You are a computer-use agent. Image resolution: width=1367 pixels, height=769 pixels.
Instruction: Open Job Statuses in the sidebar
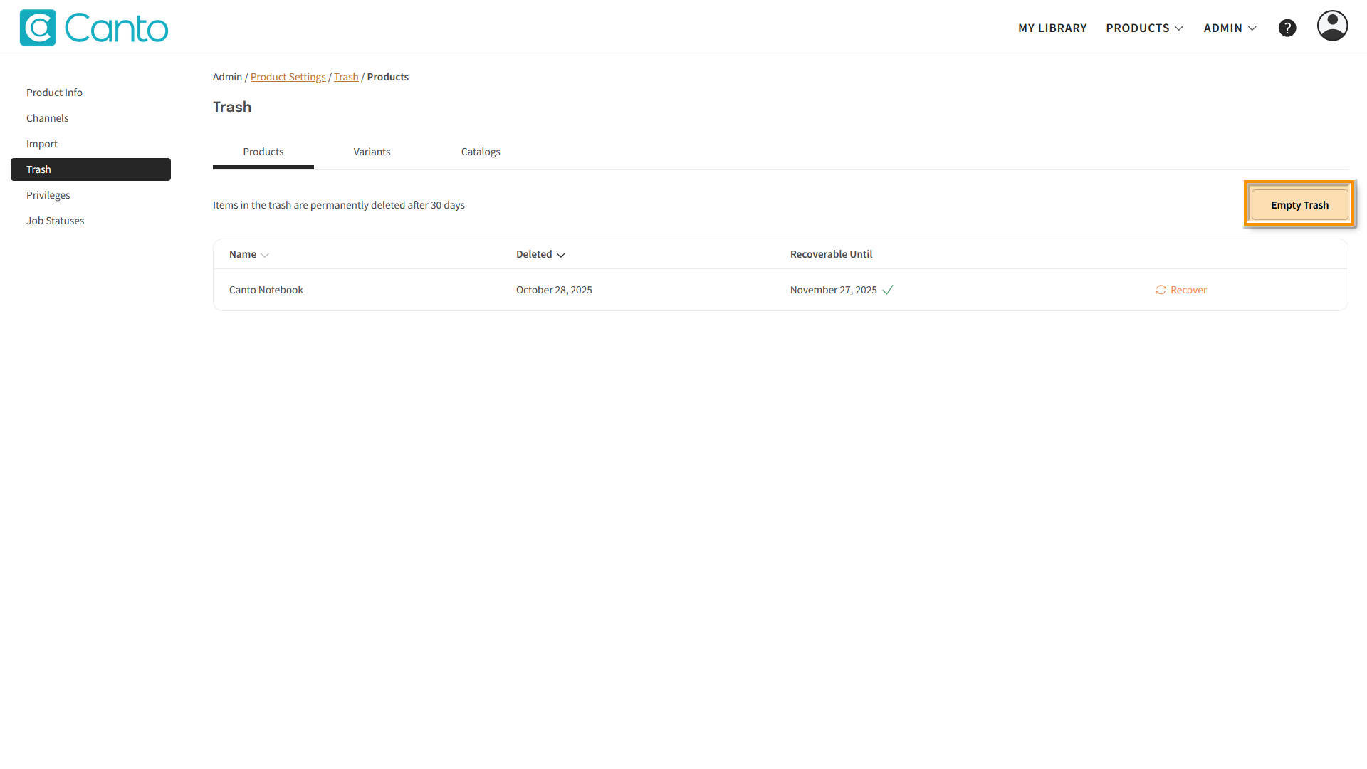coord(90,221)
